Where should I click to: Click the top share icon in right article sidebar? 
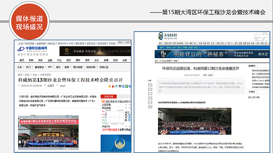tap(150, 84)
